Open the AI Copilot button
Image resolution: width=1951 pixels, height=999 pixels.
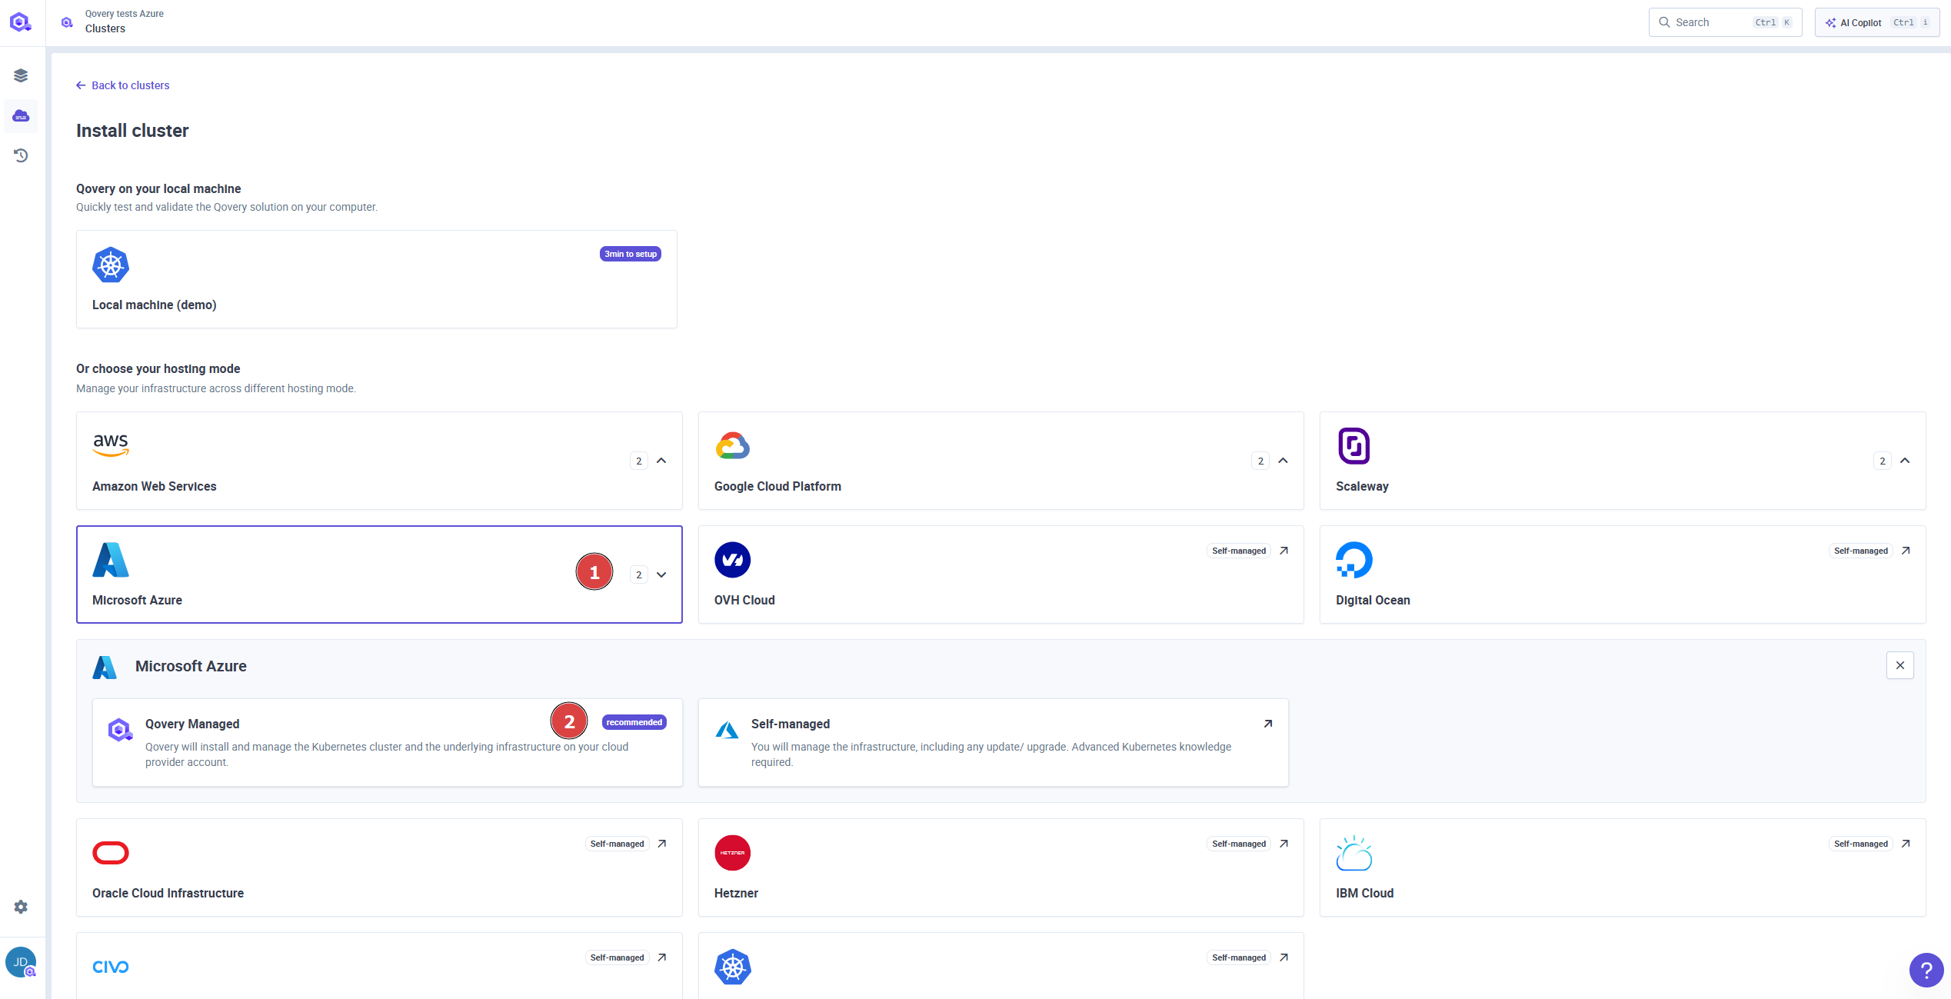[x=1877, y=22]
